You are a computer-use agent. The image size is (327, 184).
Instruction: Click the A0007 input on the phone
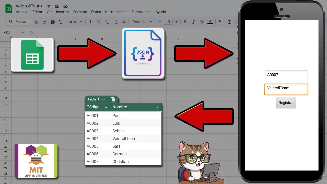tap(286, 76)
